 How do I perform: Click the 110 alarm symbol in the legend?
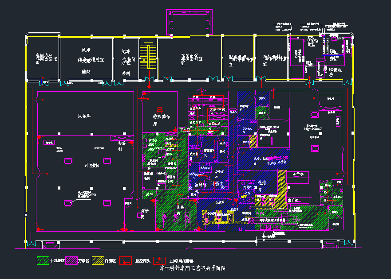coord(159,261)
